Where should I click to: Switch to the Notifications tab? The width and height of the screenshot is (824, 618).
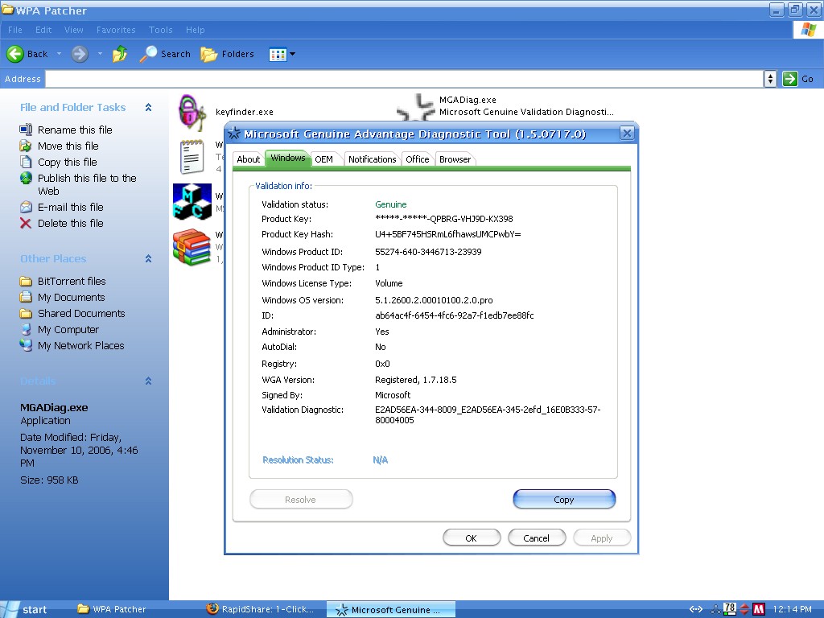(x=372, y=159)
